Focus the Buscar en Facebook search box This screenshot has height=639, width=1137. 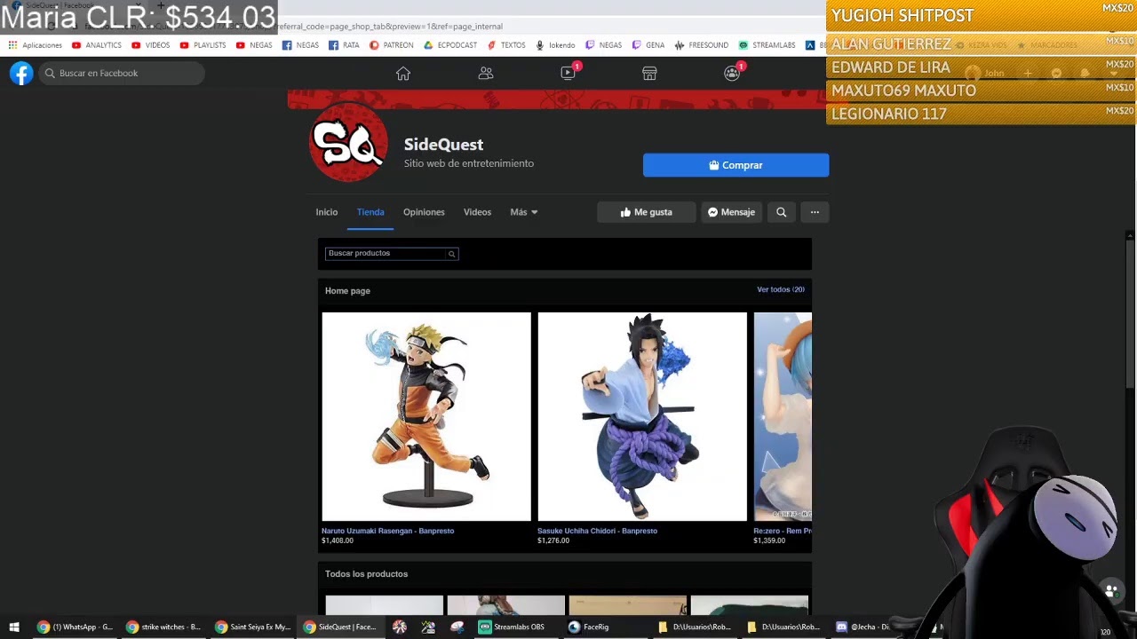[122, 74]
